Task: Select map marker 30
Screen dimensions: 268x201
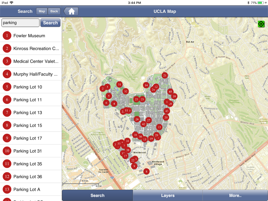Action: pyautogui.click(x=140, y=137)
